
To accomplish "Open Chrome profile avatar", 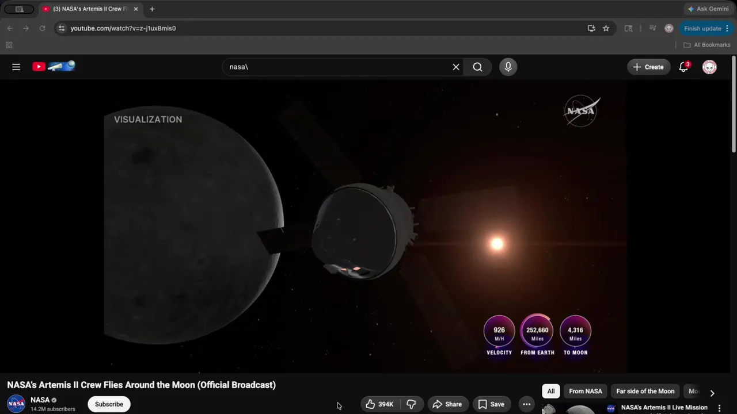I will (x=668, y=28).
